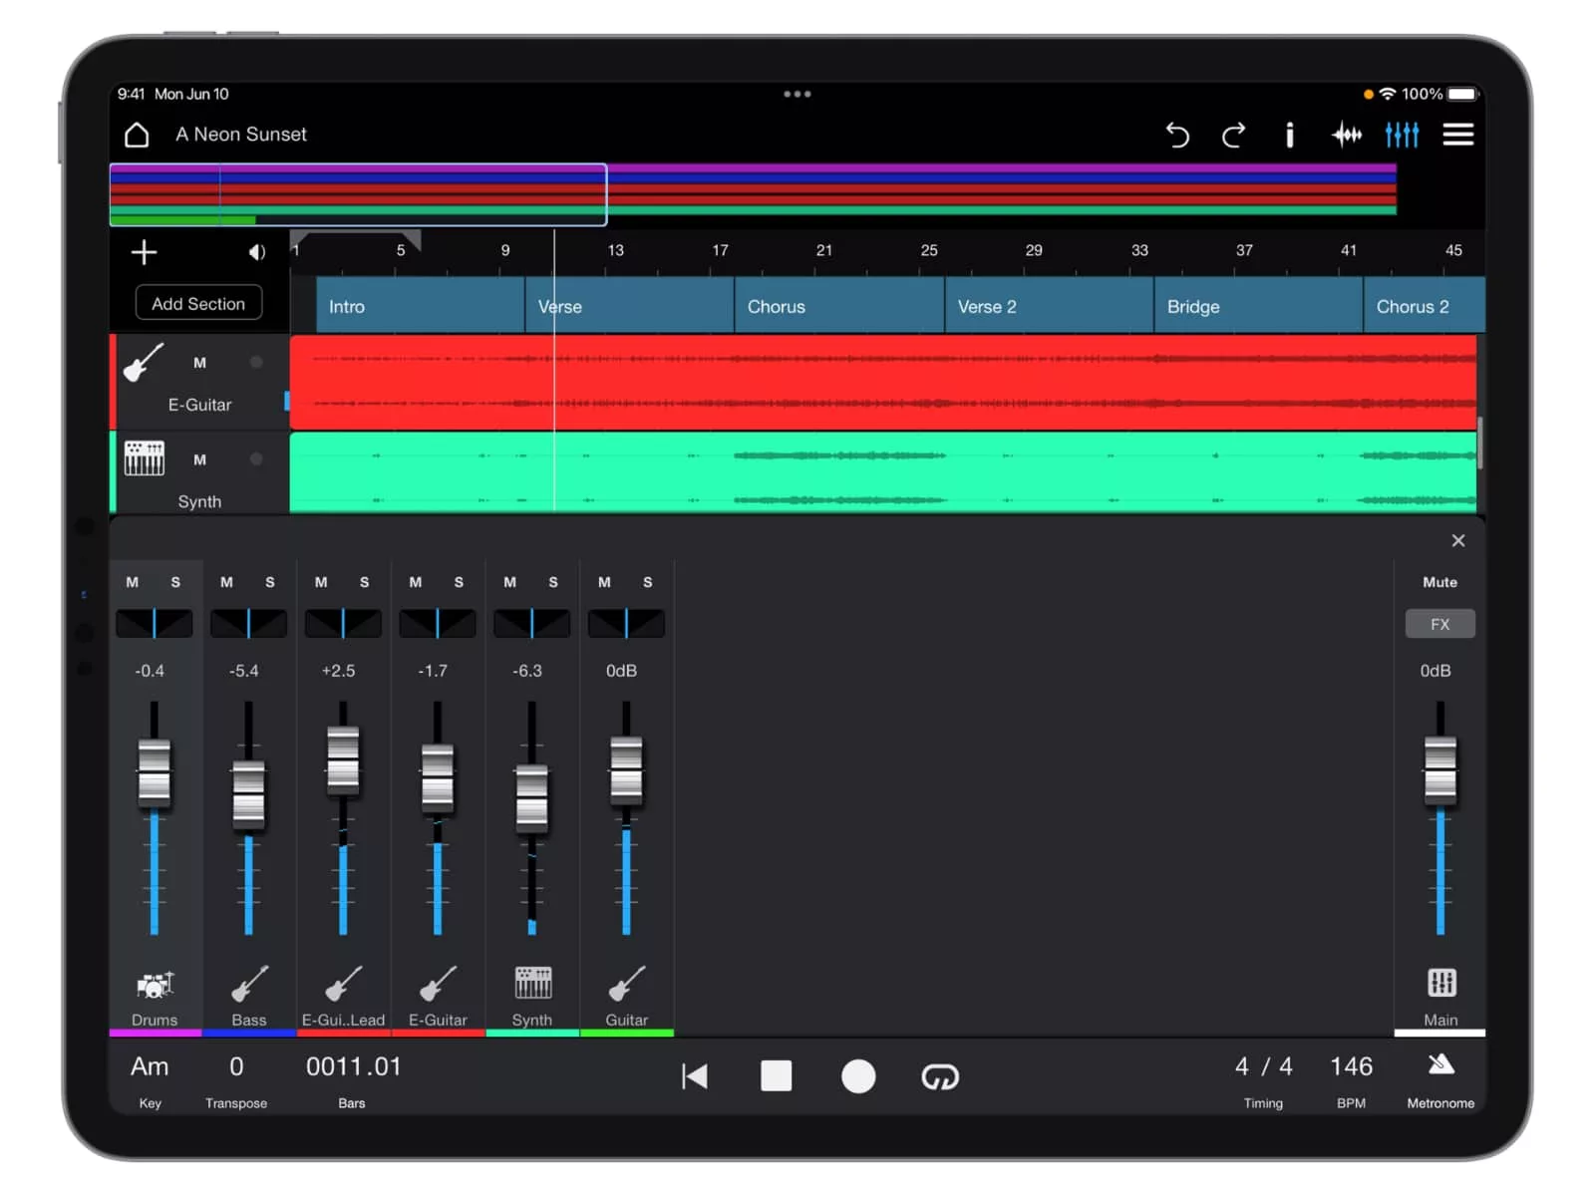Click the Metronome icon

tap(1440, 1066)
